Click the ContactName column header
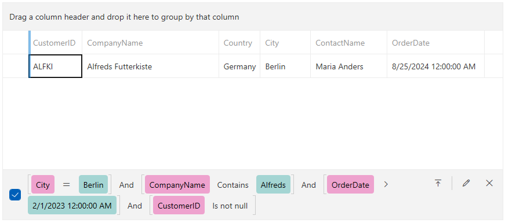505x223 pixels. coord(349,42)
